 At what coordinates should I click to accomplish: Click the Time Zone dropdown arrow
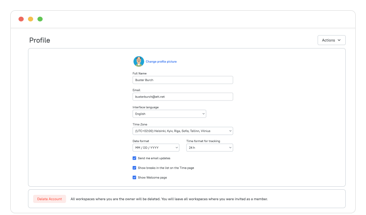(230, 131)
